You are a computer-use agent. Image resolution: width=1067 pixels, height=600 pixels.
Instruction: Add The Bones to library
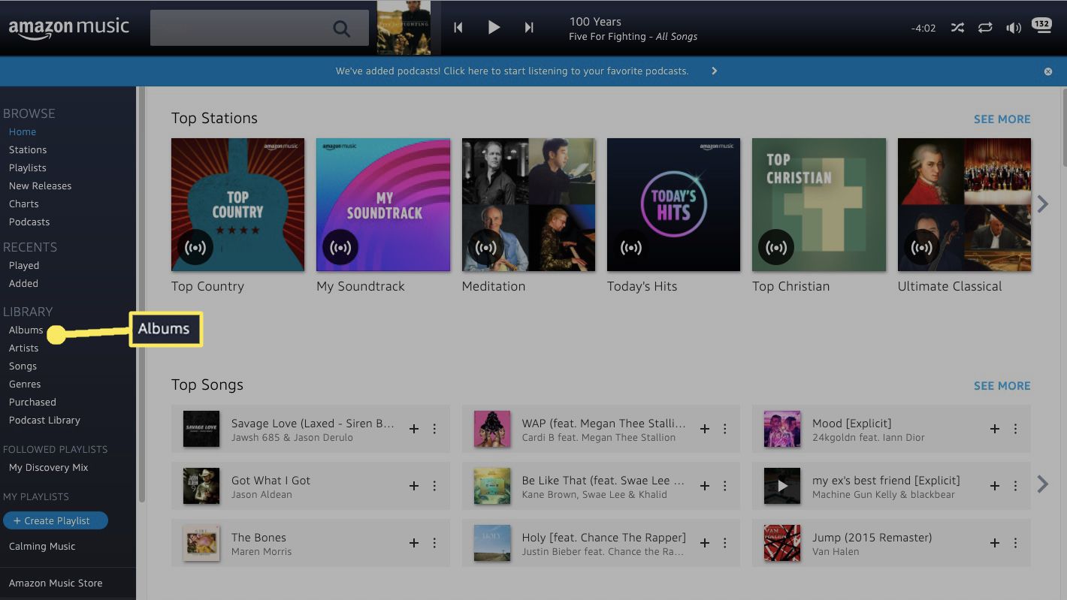coord(414,543)
